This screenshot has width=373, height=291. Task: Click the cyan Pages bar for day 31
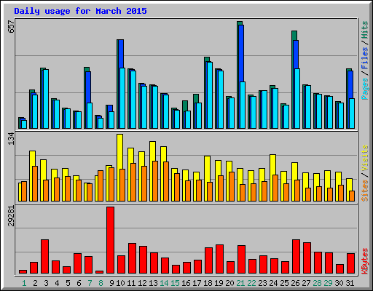coord(352,113)
